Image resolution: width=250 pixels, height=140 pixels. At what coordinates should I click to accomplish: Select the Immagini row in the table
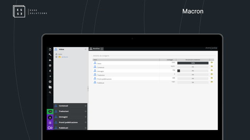point(153,71)
